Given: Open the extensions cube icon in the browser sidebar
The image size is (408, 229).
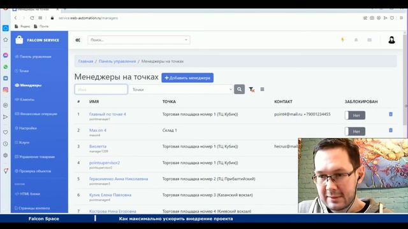Looking at the screenshot, I should 6,155.
